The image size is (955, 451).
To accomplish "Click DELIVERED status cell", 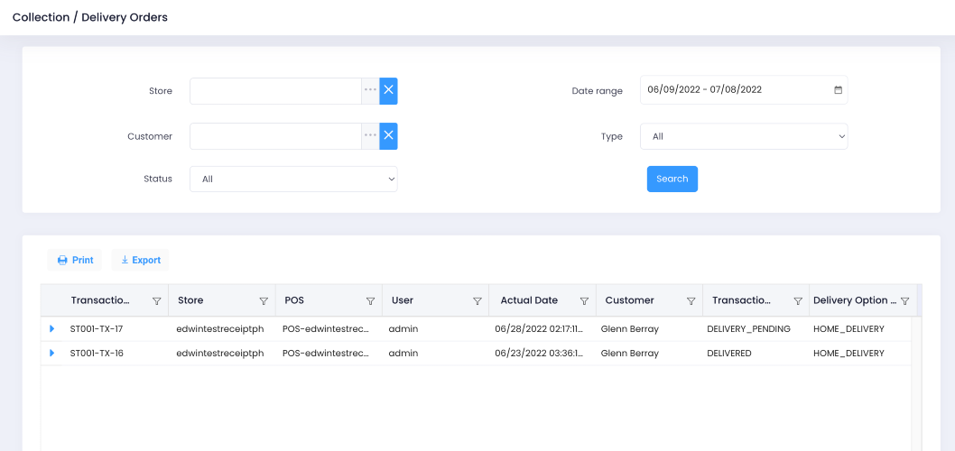I will 729,353.
